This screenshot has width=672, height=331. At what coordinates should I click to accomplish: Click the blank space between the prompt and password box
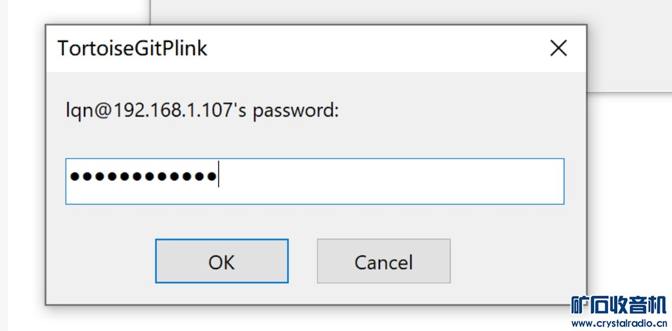304,137
